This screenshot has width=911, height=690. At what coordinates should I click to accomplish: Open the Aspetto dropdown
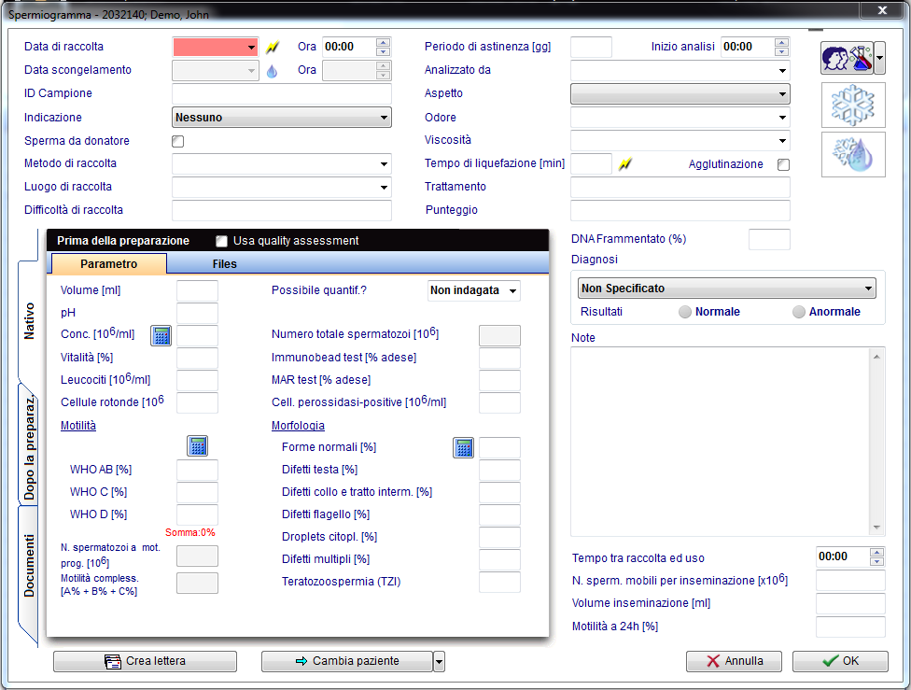point(680,93)
